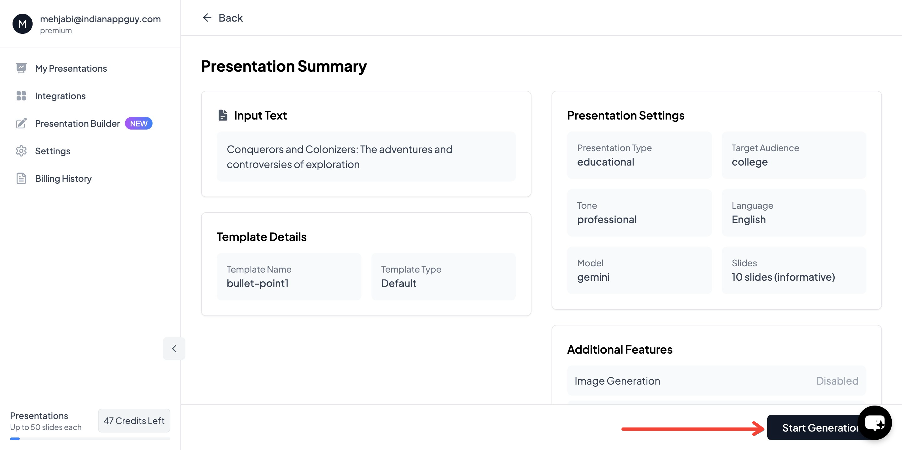Click the Input Text content box
Viewport: 902px width, 450px height.
[366, 157]
